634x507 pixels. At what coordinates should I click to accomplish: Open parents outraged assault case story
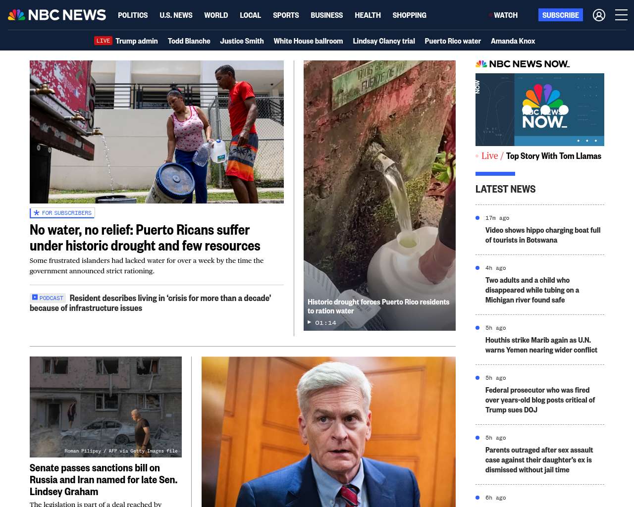tap(539, 460)
